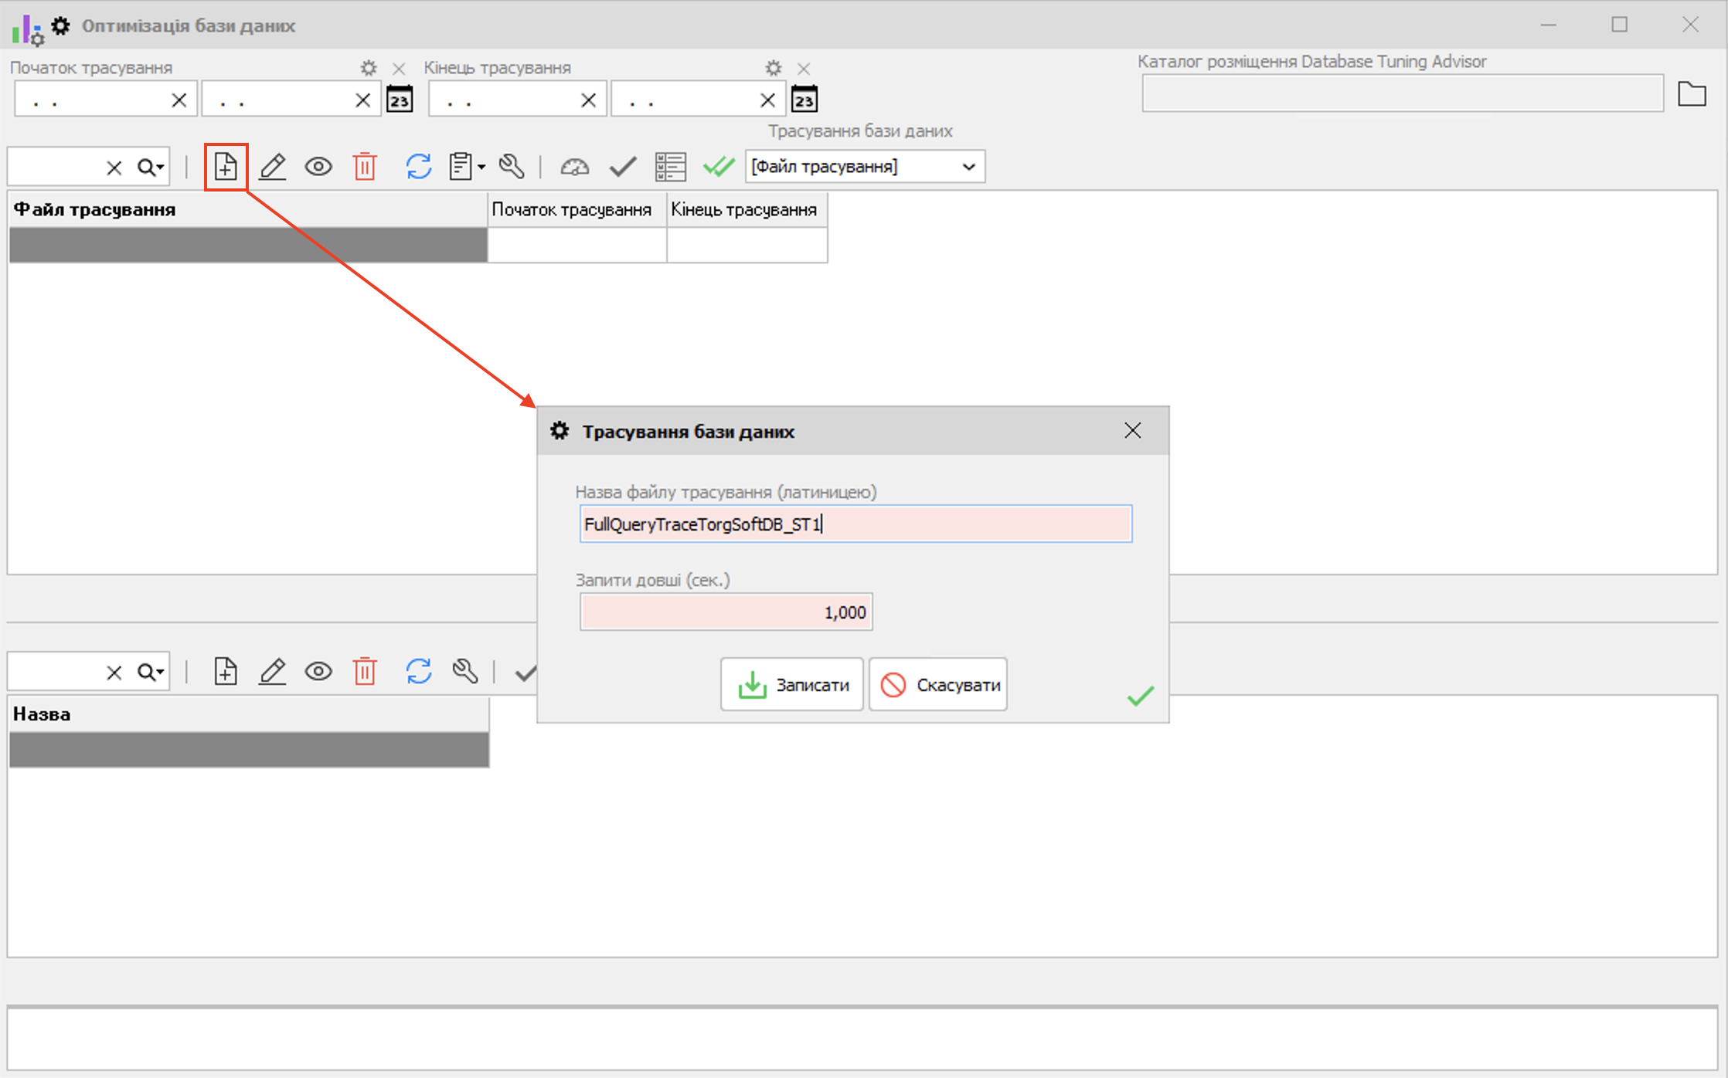Screen dimensions: 1728x1078
Task: Click the wrench tools icon in bottom toolbar
Action: pos(465,671)
